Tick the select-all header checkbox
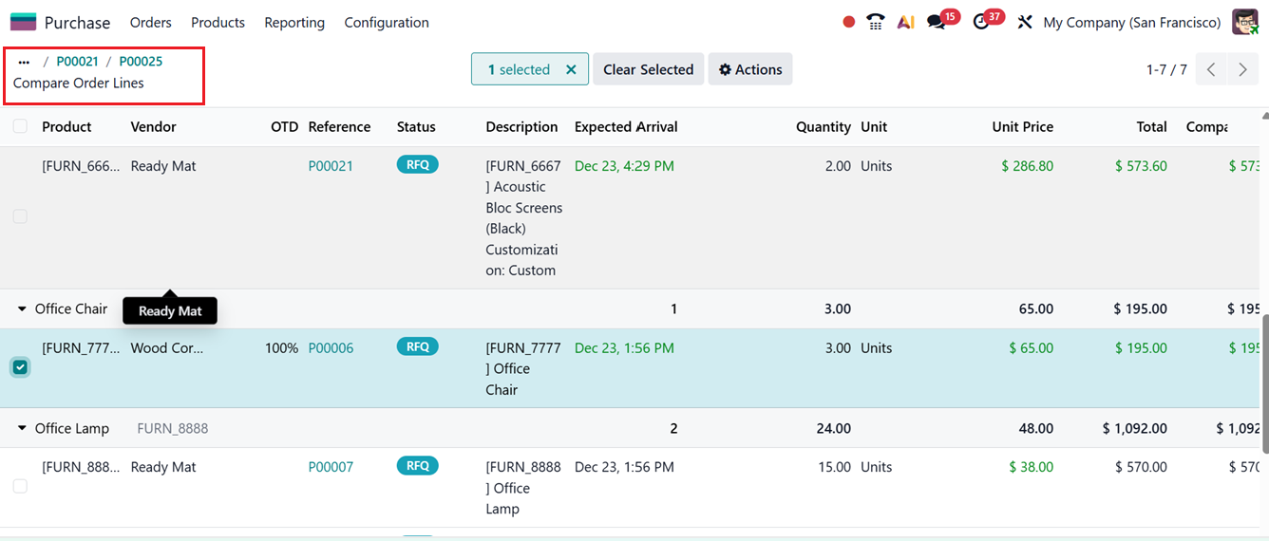This screenshot has width=1269, height=541. 20,126
